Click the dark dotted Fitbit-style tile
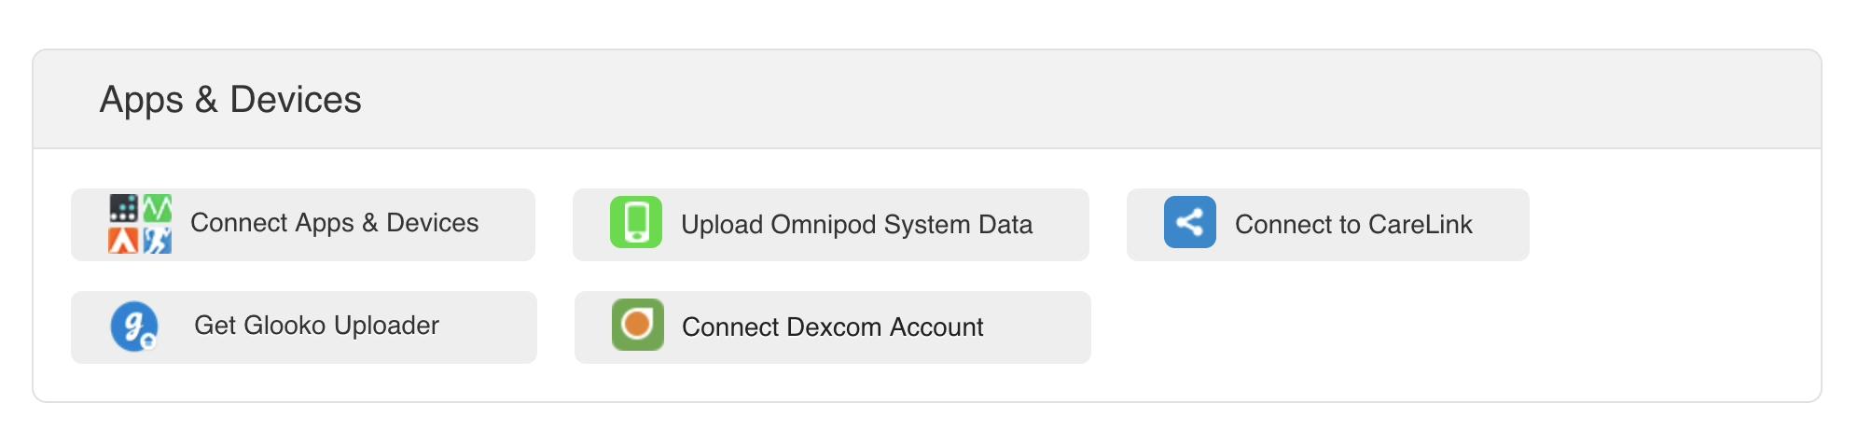1858x431 pixels. [123, 208]
